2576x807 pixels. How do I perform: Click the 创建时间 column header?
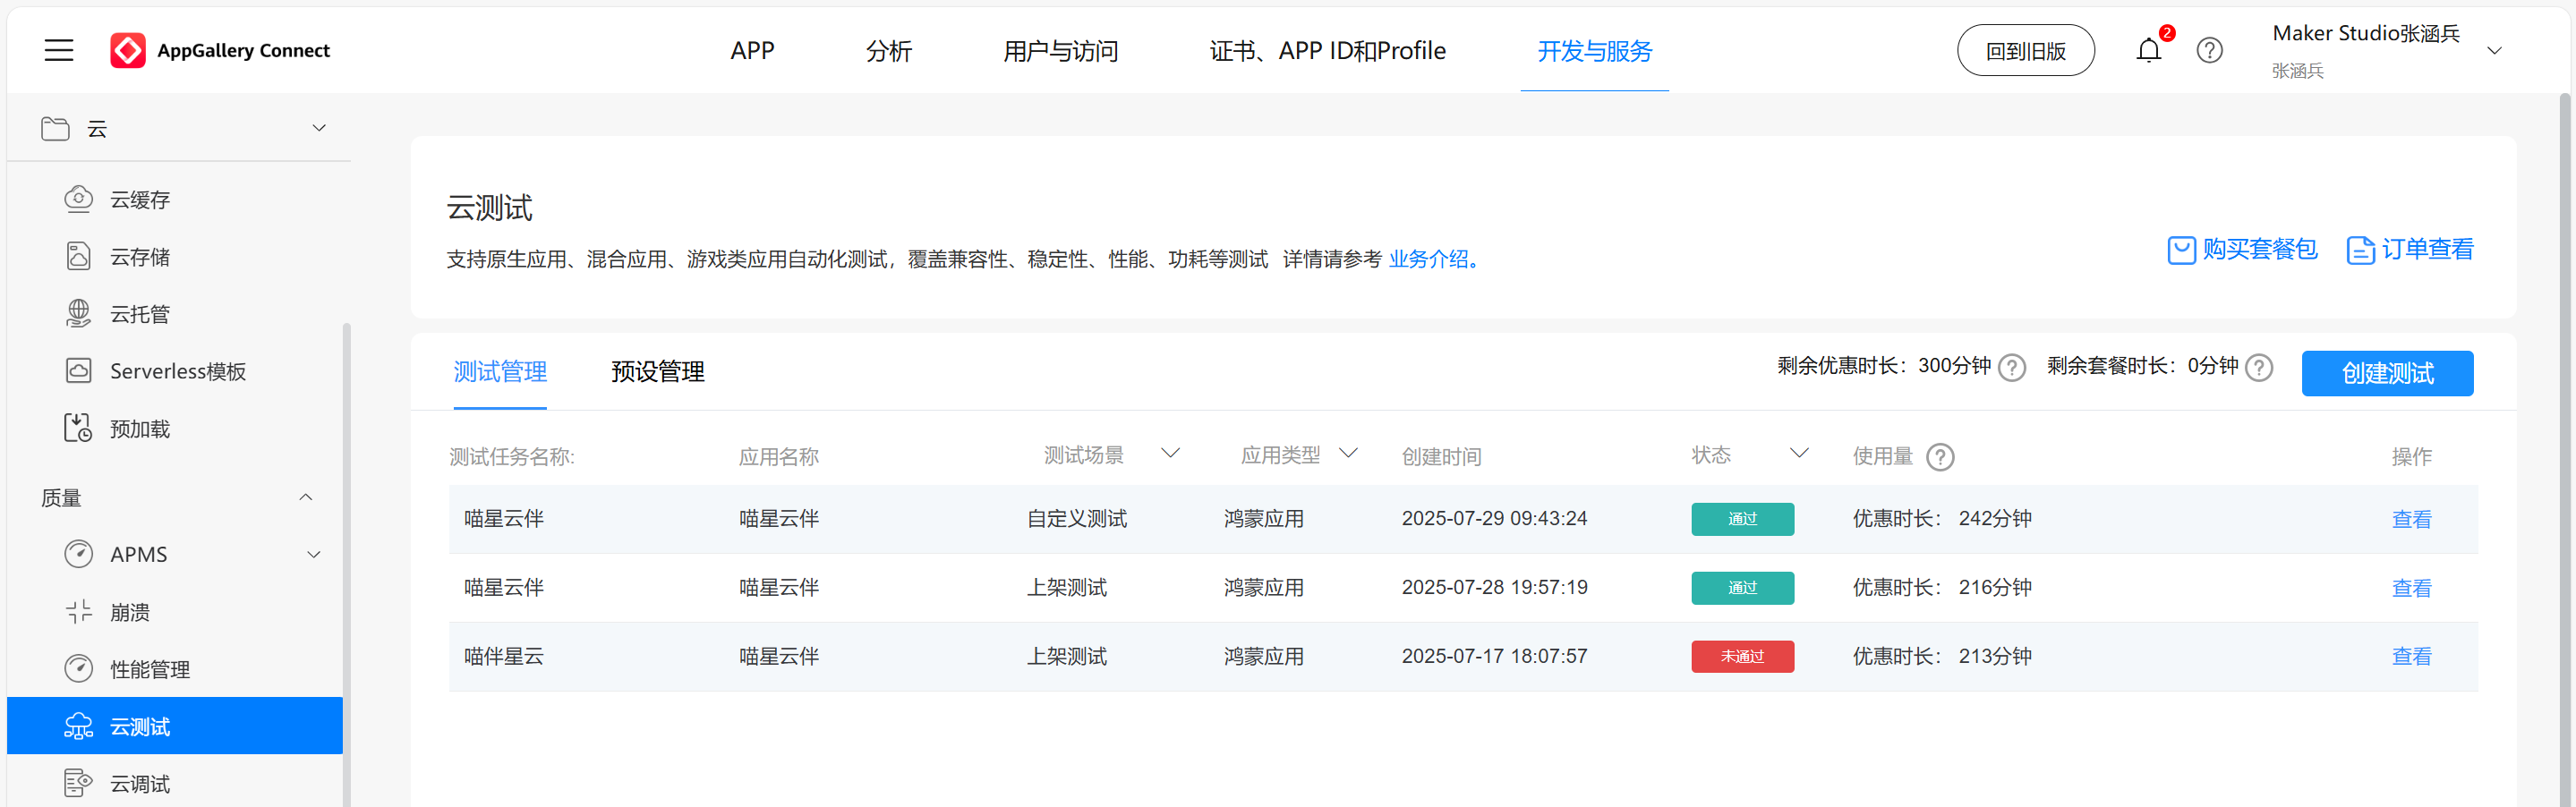click(x=1441, y=457)
